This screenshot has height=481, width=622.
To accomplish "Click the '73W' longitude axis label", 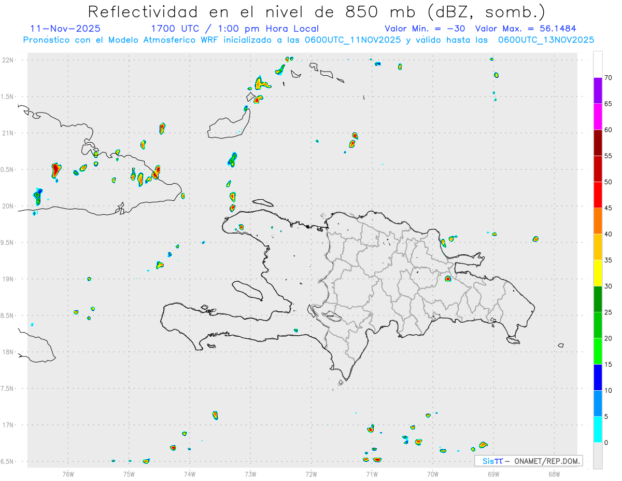I will click(x=250, y=474).
